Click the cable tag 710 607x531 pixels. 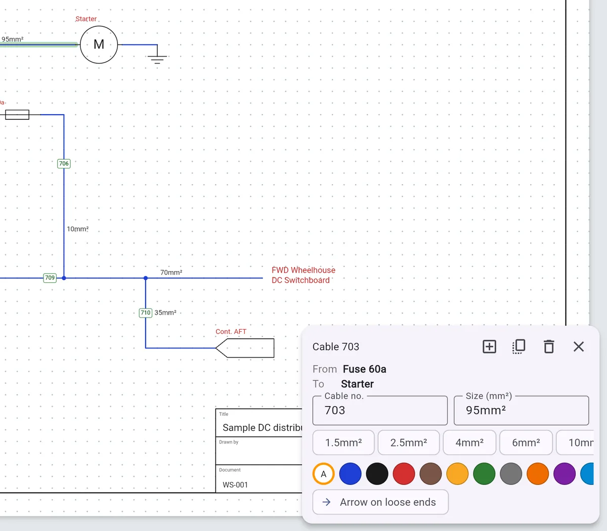146,313
